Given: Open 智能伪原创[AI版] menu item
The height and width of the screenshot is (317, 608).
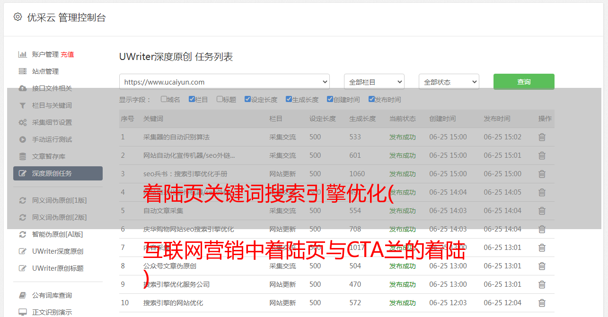Looking at the screenshot, I should click(57, 234).
